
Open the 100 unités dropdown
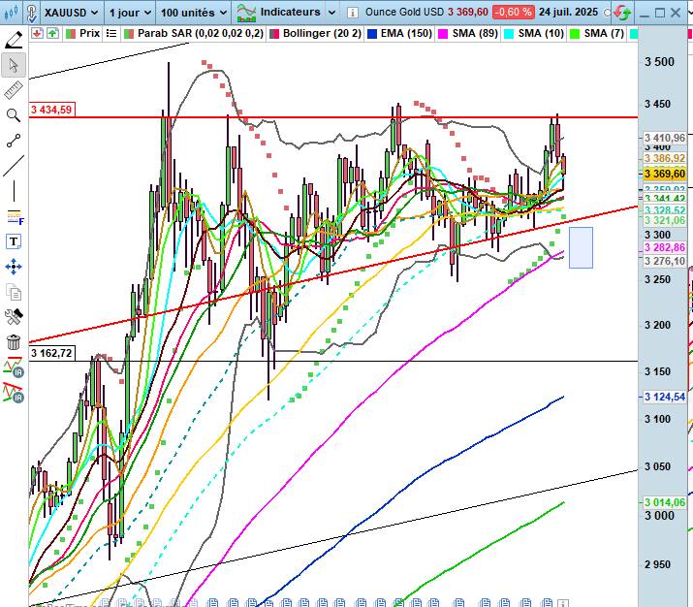[x=194, y=13]
